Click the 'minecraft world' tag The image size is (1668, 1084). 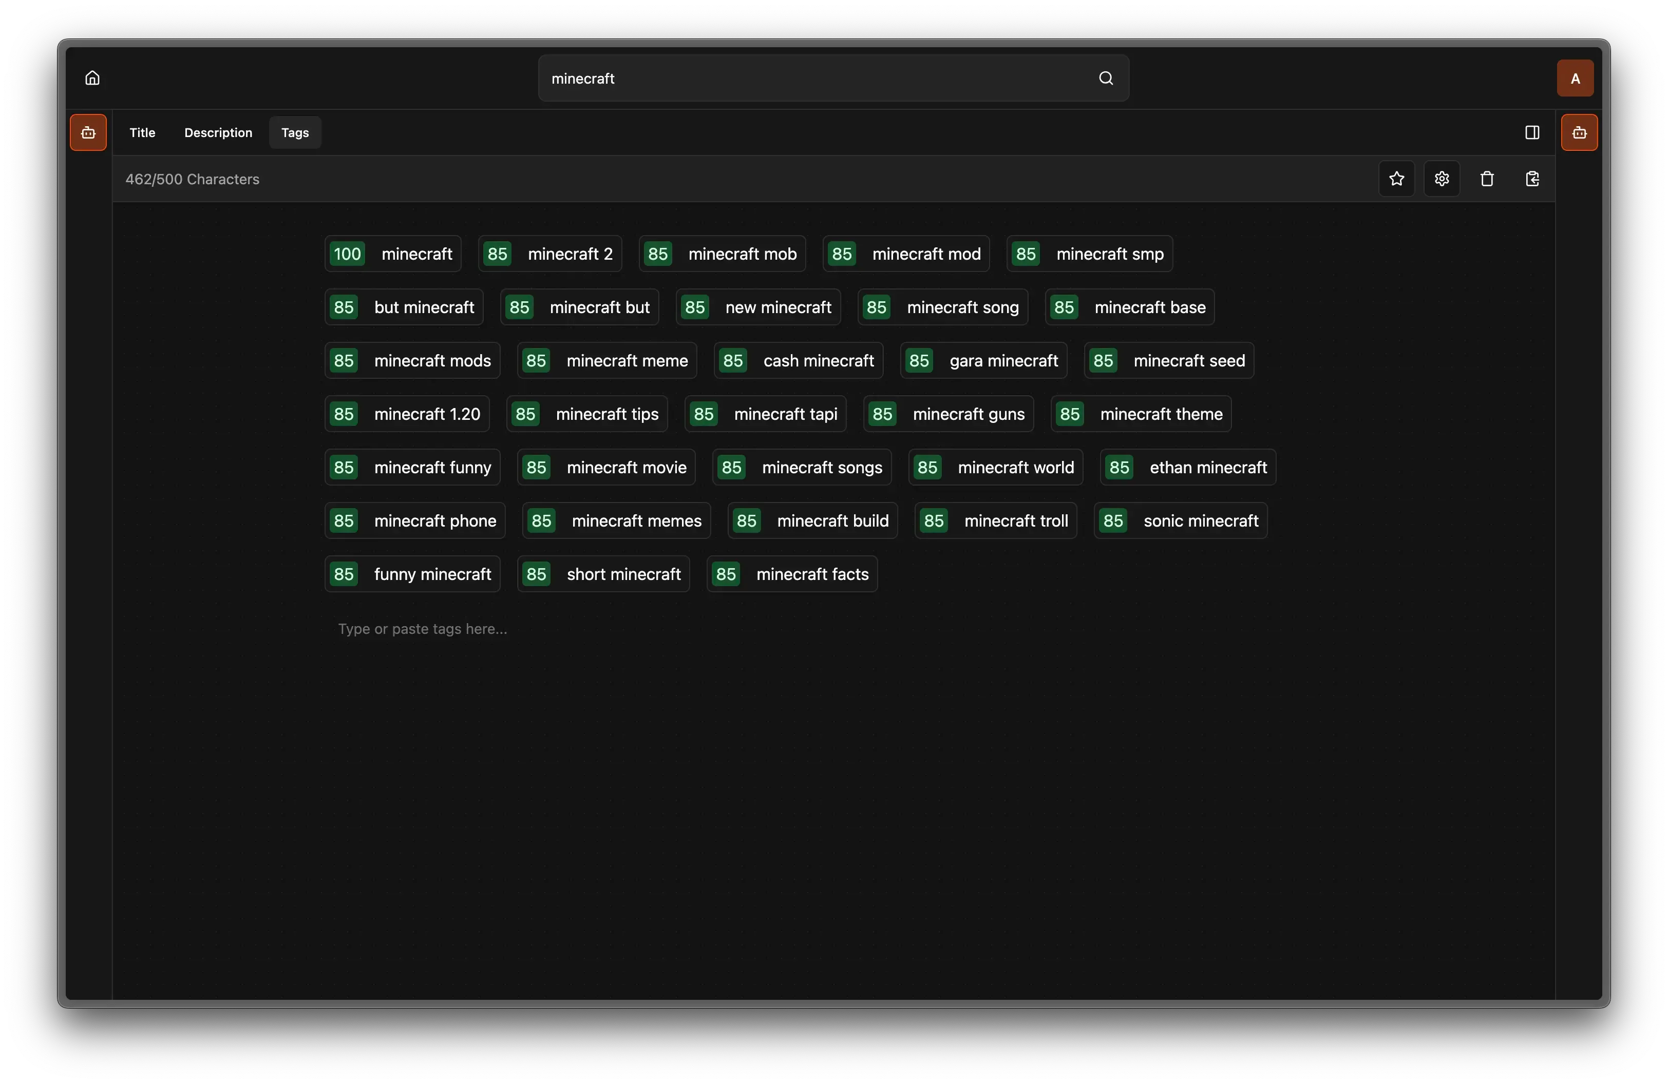click(995, 467)
